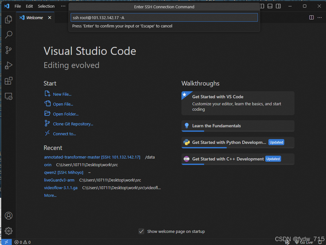The image size is (326, 245).
Task: Open the Manage gear icon
Action: (9, 231)
